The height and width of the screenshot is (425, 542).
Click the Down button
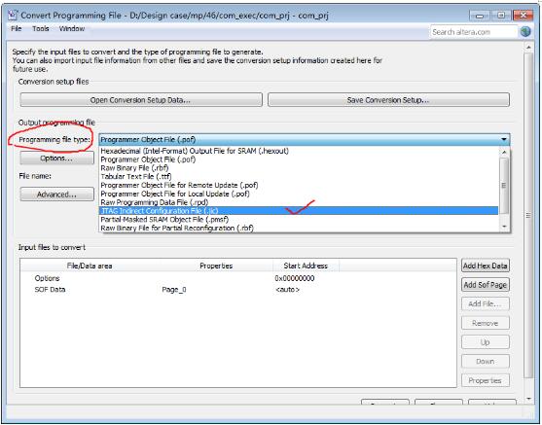[x=486, y=362]
